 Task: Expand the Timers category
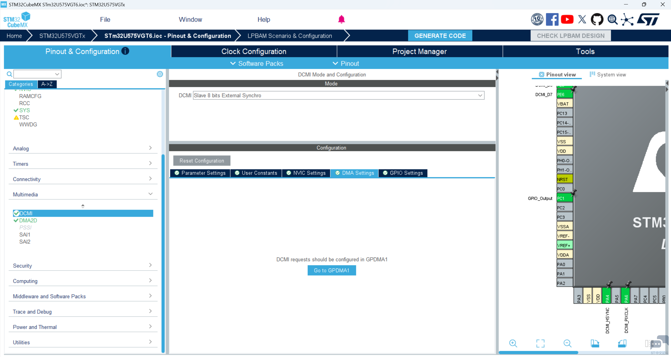tap(83, 164)
